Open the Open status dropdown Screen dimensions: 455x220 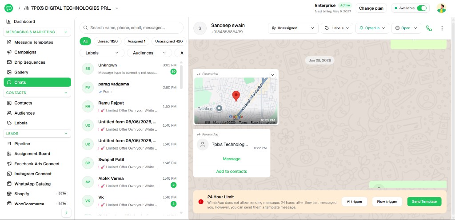[406, 28]
